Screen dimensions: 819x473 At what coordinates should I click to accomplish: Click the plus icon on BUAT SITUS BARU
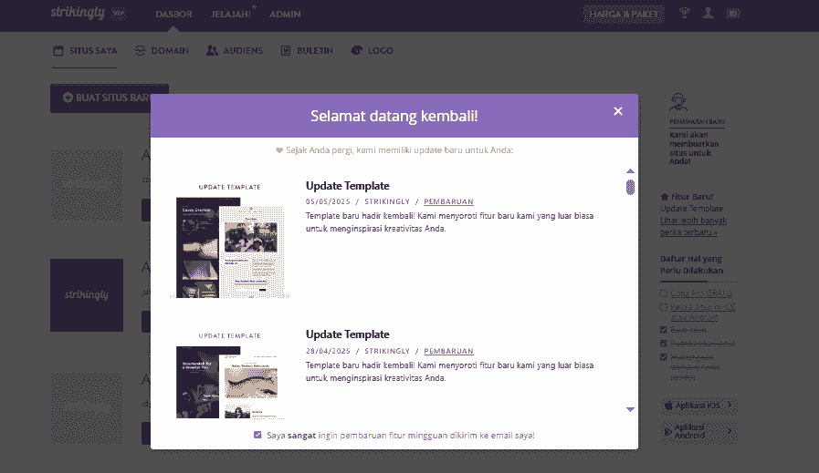tap(68, 98)
